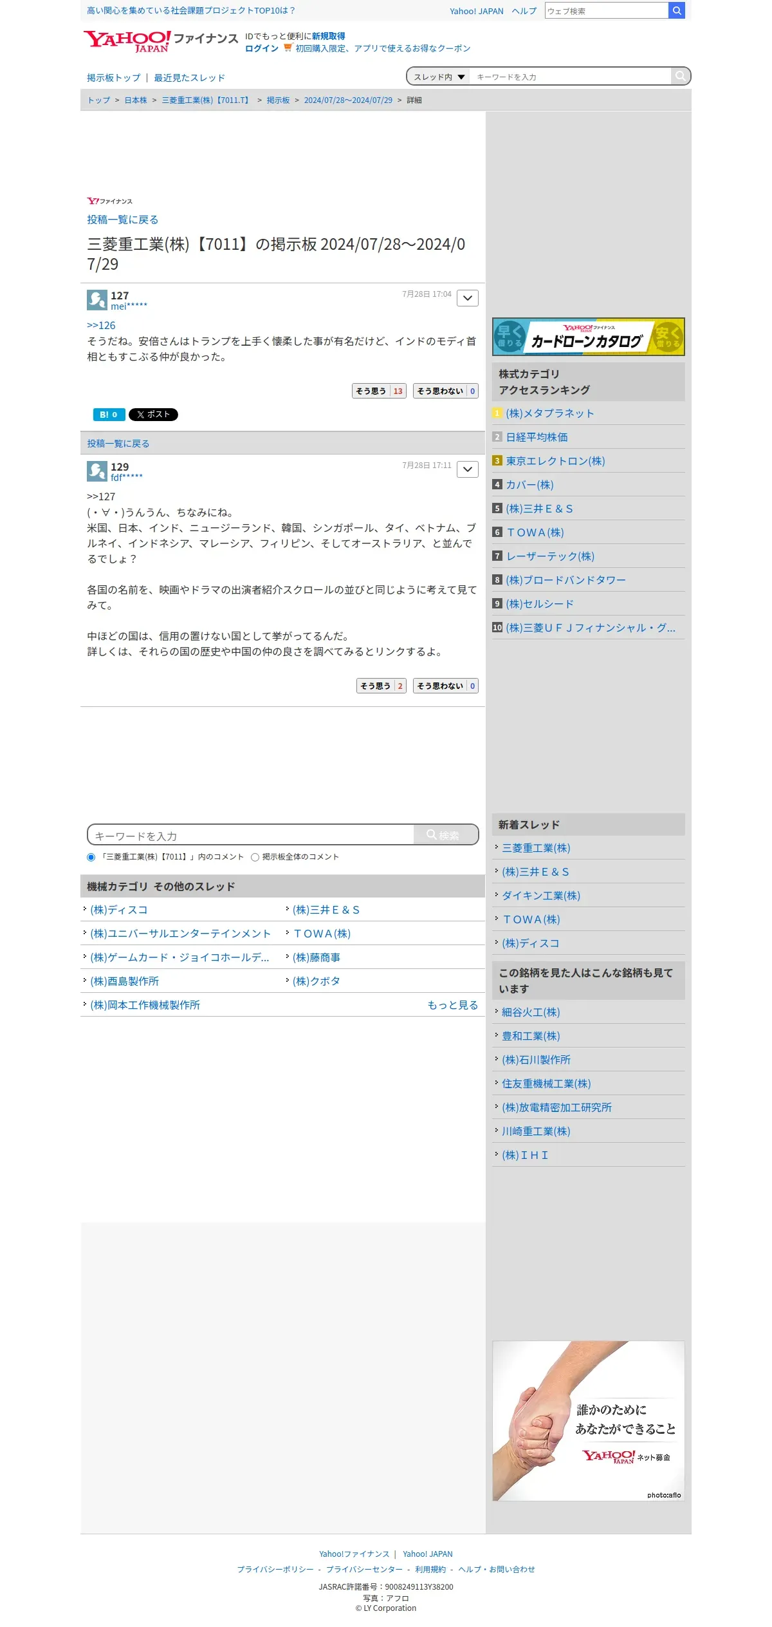Image resolution: width=772 pixels, height=1627 pixels.
Task: Open the カードローンカタログ banner
Action: pyautogui.click(x=588, y=337)
